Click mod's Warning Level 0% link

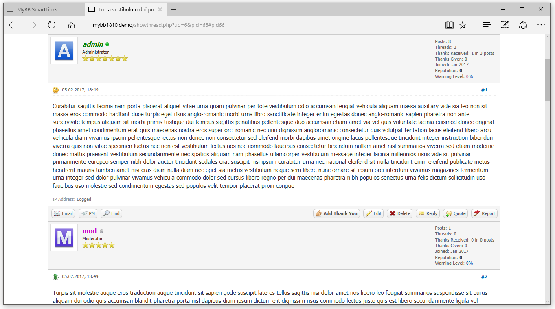(469, 263)
